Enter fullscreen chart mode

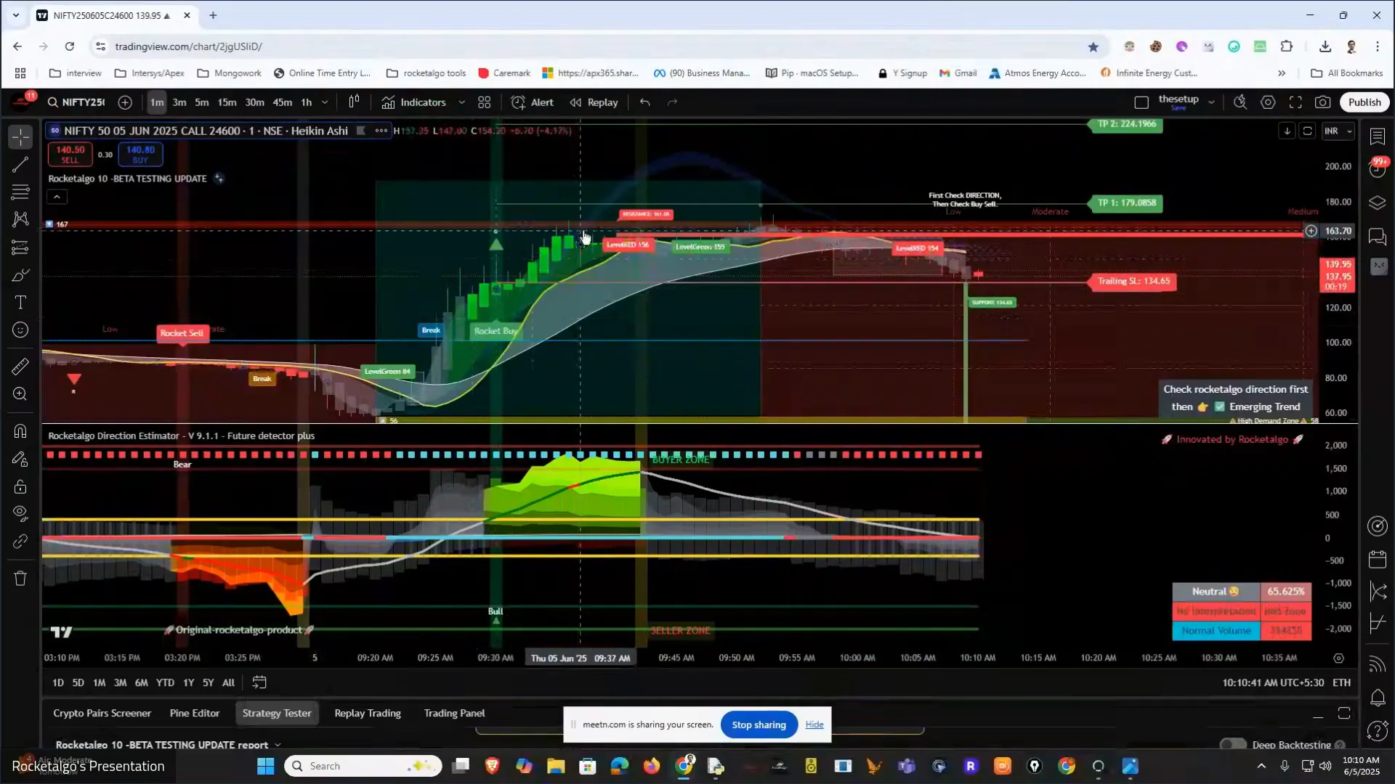1295,102
